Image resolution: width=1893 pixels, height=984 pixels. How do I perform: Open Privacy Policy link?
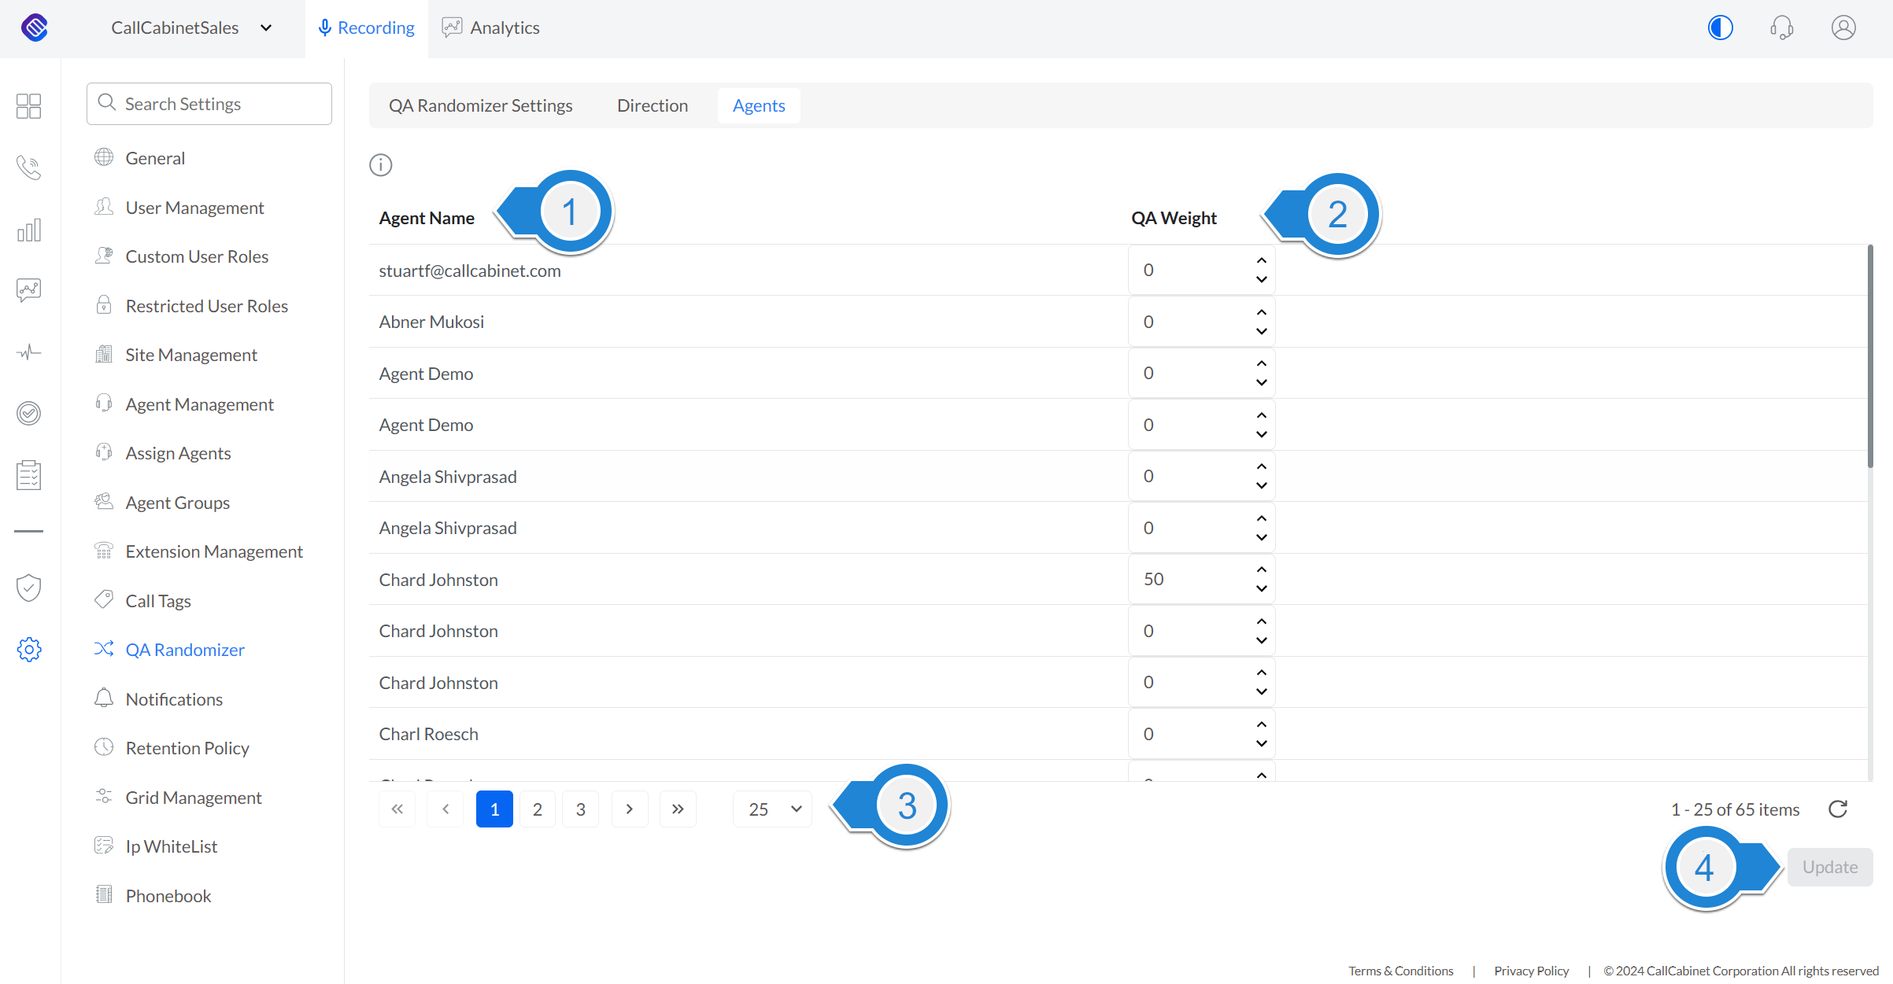point(1532,971)
